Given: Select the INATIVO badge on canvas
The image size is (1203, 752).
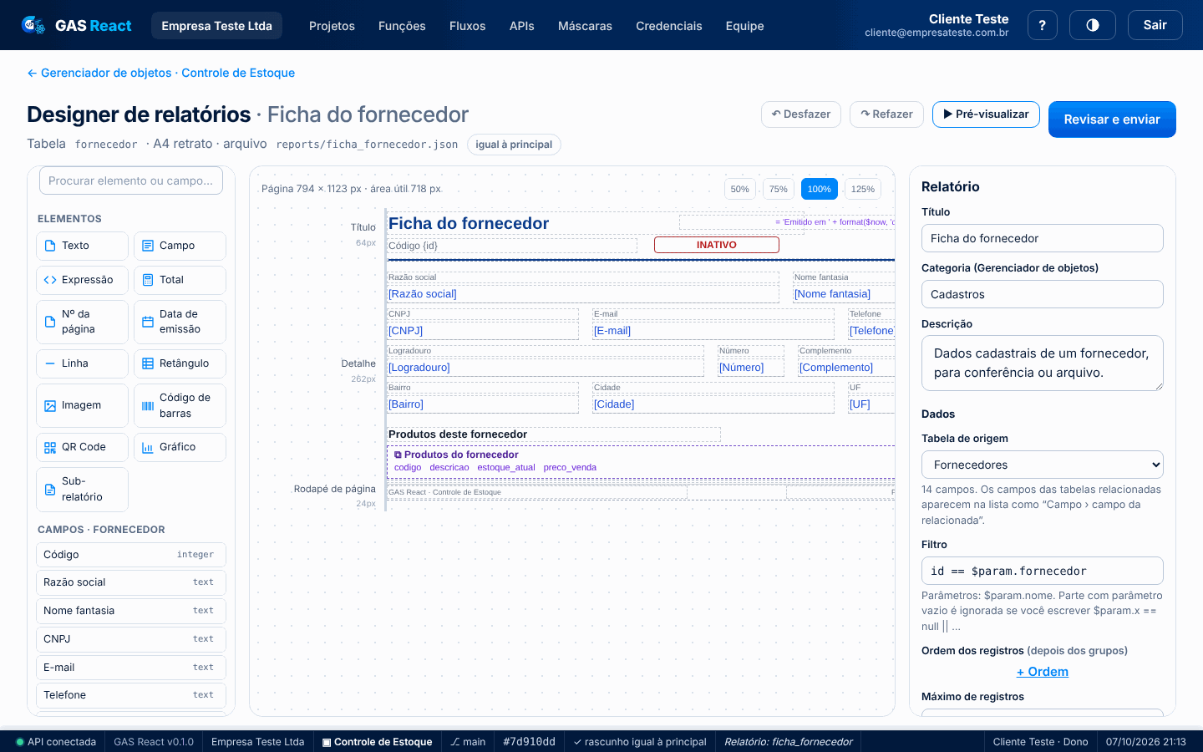Looking at the screenshot, I should click(717, 245).
